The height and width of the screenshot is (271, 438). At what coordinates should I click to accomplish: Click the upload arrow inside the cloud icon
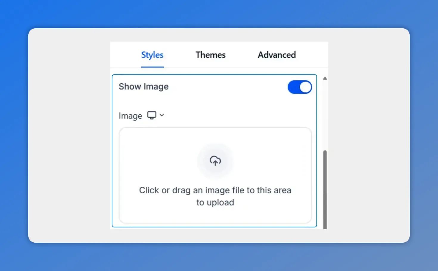click(x=215, y=162)
